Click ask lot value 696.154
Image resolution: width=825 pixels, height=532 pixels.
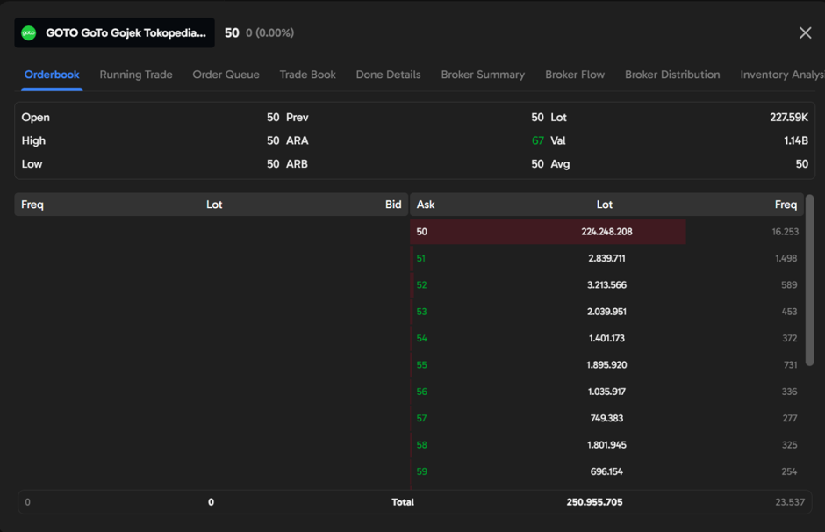(606, 471)
